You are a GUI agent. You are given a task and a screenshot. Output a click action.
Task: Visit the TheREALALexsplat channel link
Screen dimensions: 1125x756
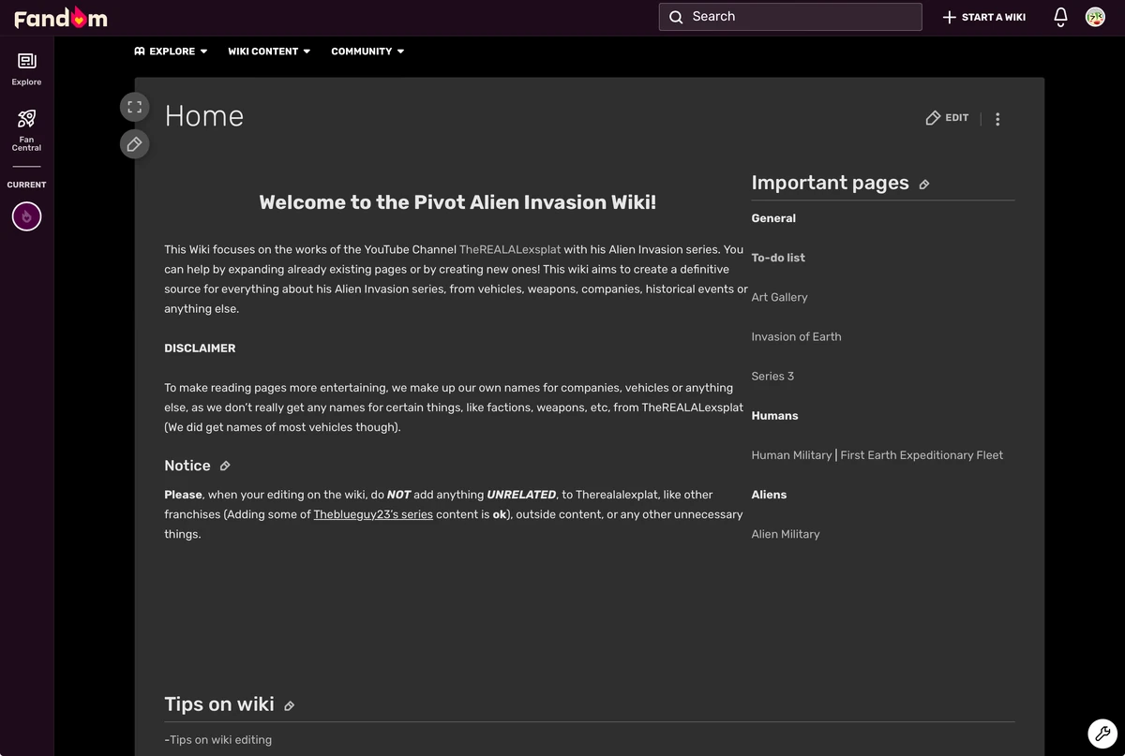click(510, 249)
